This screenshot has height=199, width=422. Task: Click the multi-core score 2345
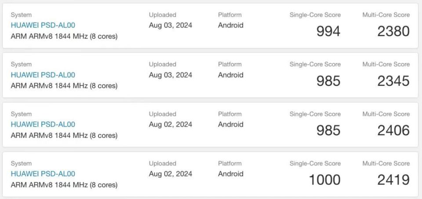(393, 81)
